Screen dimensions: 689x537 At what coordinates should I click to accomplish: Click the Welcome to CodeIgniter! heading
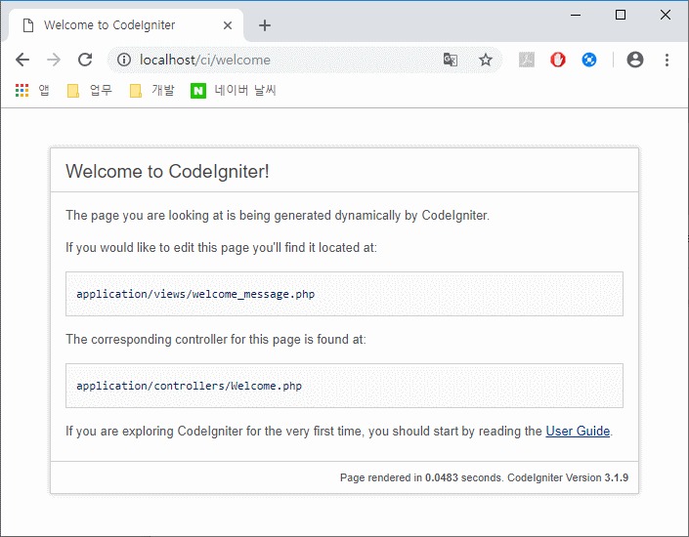point(167,171)
